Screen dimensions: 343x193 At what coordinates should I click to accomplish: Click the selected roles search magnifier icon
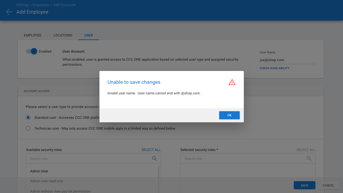point(309,159)
